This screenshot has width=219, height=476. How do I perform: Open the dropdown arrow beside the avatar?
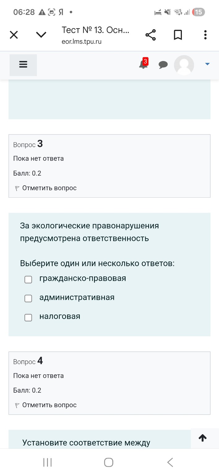coord(207,65)
